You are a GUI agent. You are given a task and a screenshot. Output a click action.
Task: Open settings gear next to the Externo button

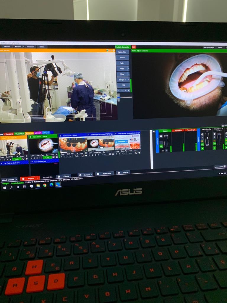[x=59, y=176]
